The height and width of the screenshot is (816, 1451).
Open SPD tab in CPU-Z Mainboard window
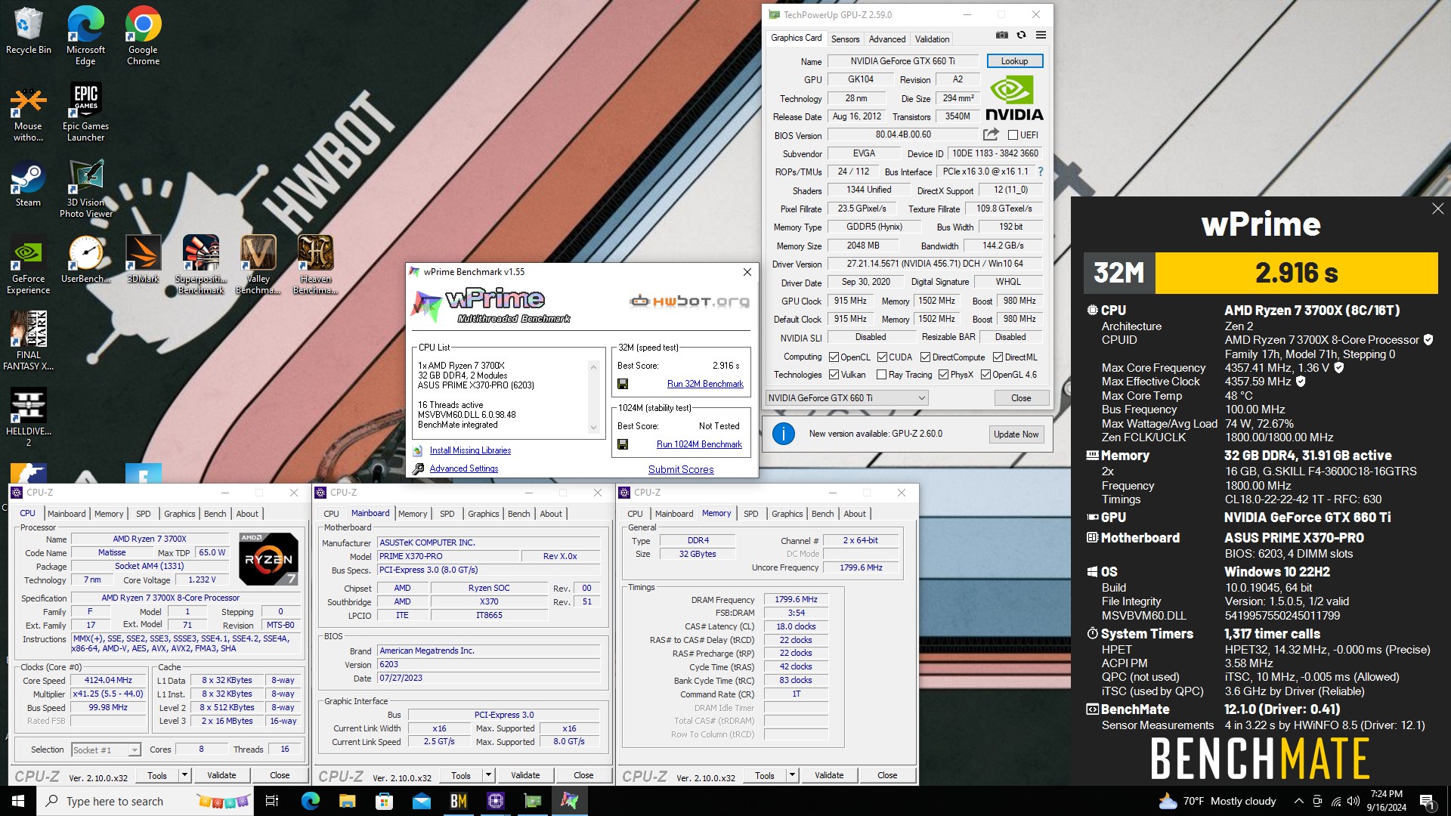click(447, 514)
